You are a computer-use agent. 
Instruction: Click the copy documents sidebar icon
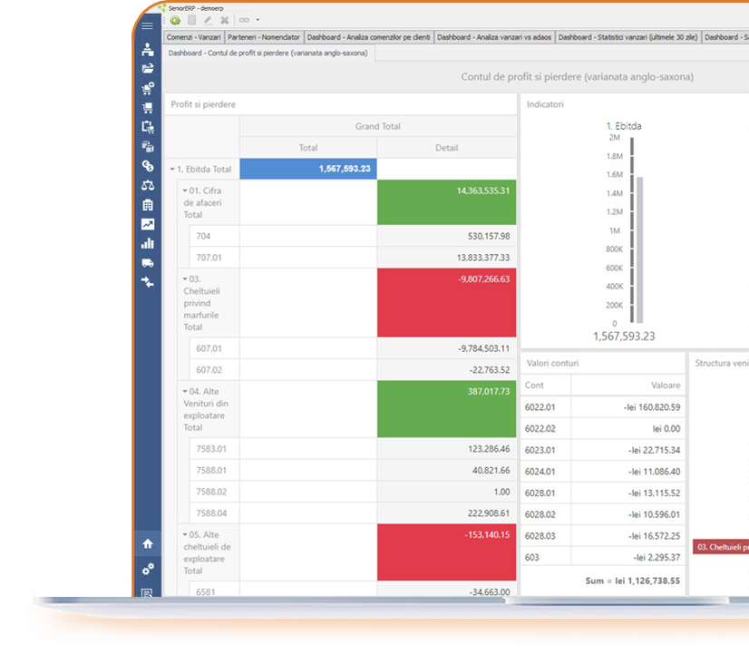(x=148, y=127)
